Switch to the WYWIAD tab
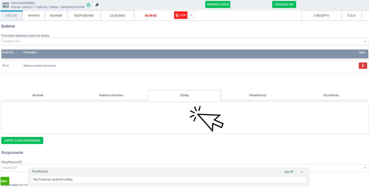 (34, 16)
